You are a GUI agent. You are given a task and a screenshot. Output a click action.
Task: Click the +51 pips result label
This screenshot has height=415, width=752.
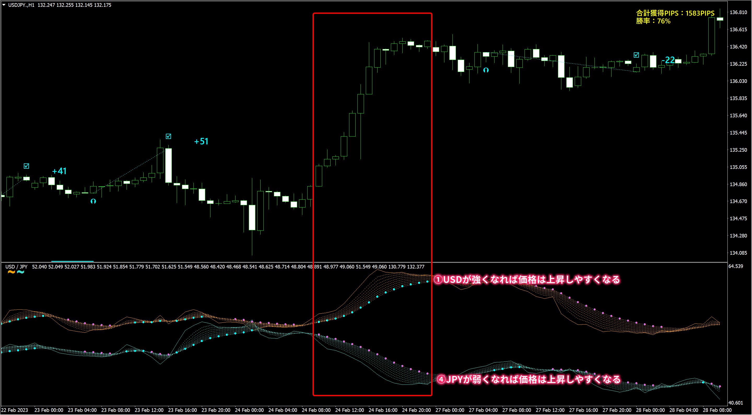(x=201, y=142)
